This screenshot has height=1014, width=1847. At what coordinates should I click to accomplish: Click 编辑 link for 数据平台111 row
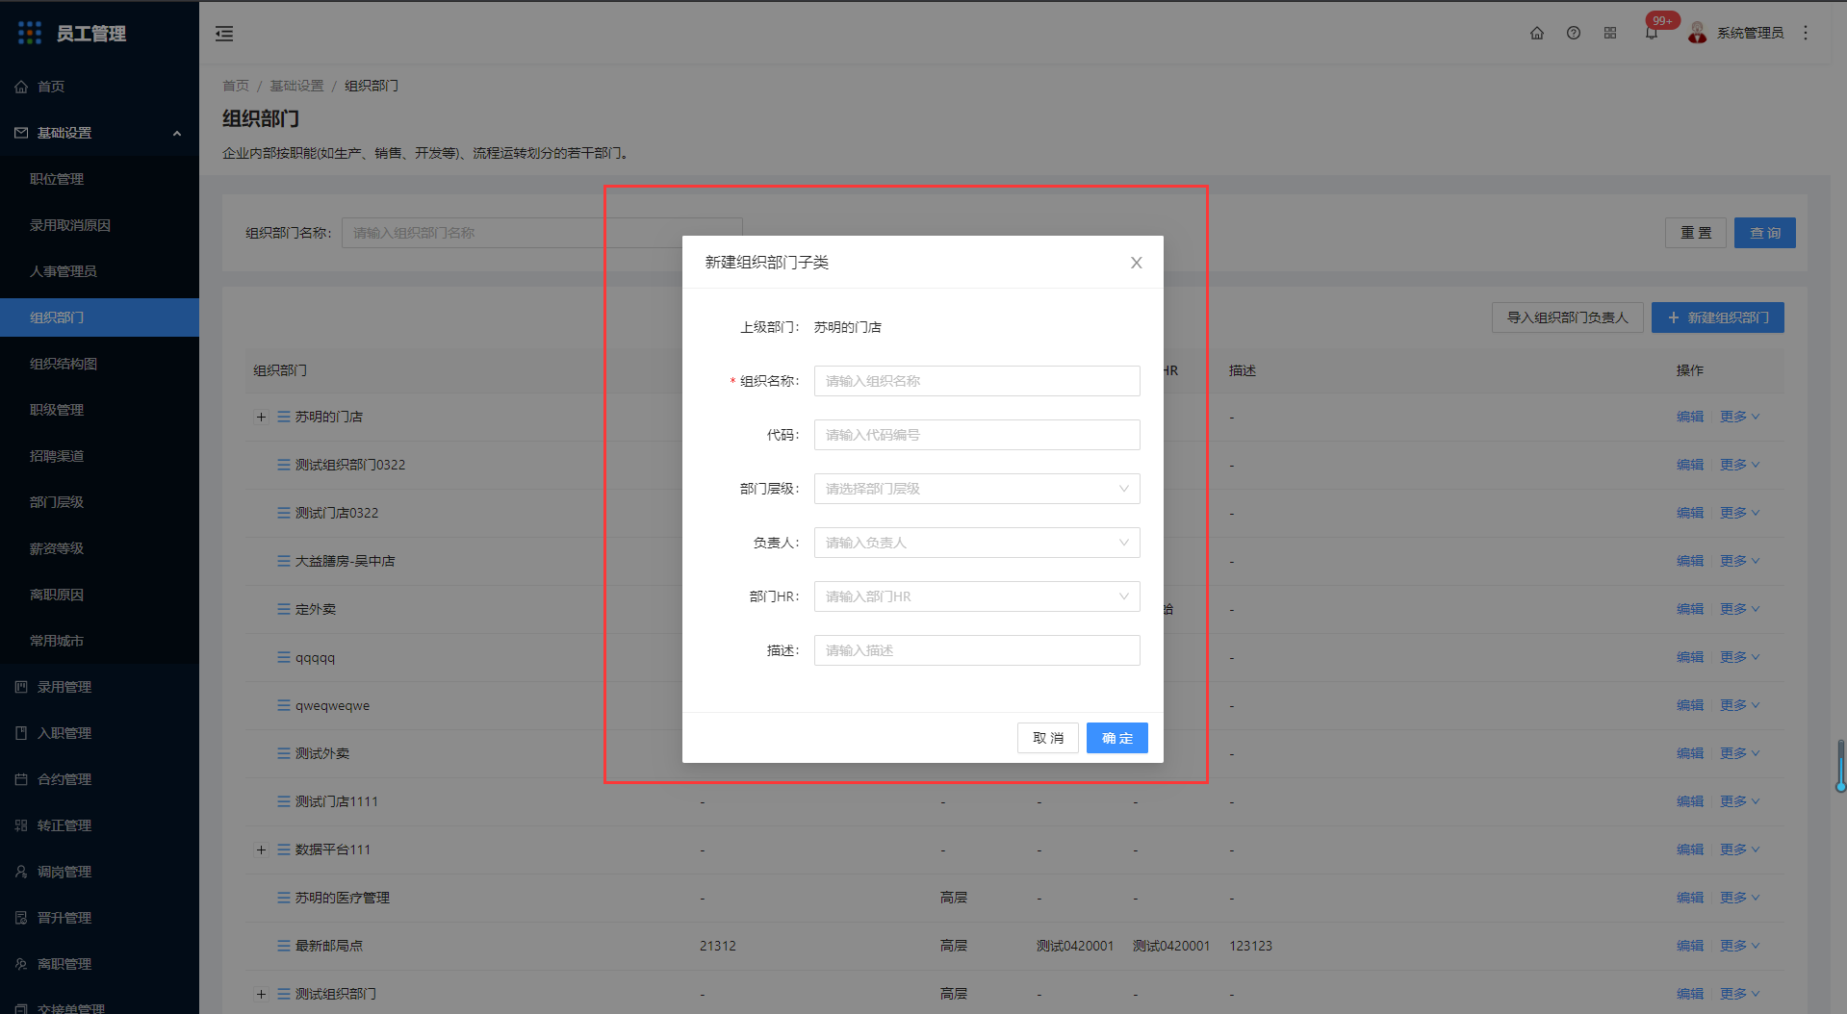[x=1690, y=849]
